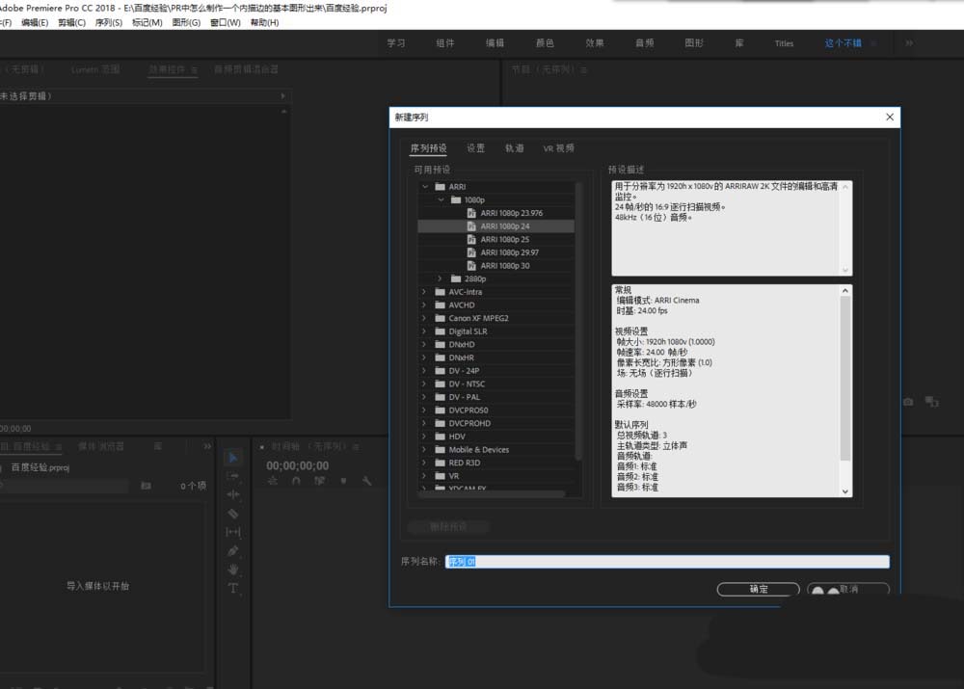
Task: Expand the 2880p folder chevron
Action: (440, 278)
